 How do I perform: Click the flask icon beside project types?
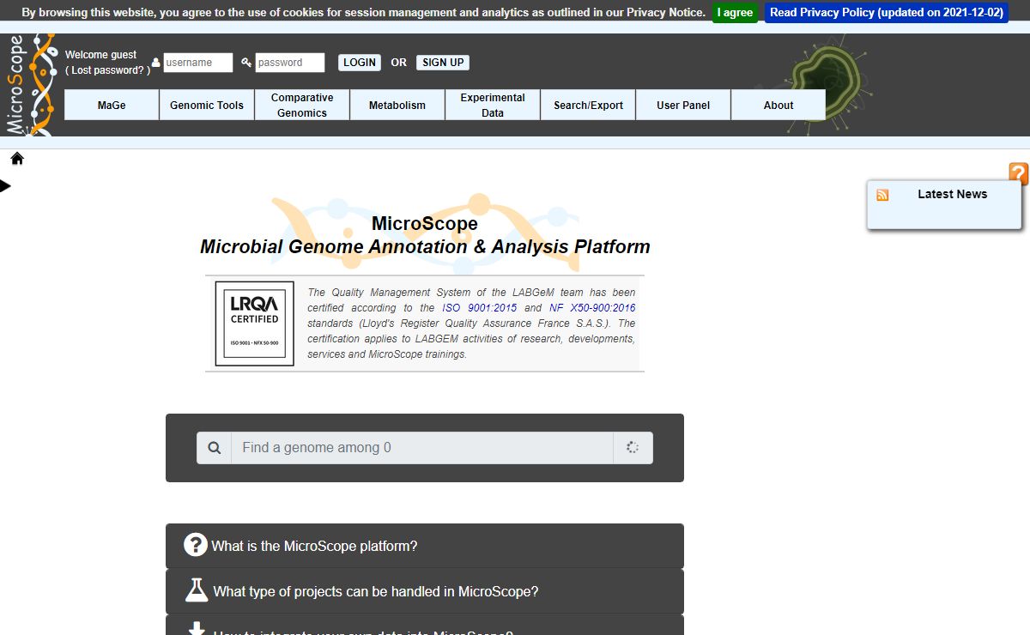pyautogui.click(x=197, y=590)
